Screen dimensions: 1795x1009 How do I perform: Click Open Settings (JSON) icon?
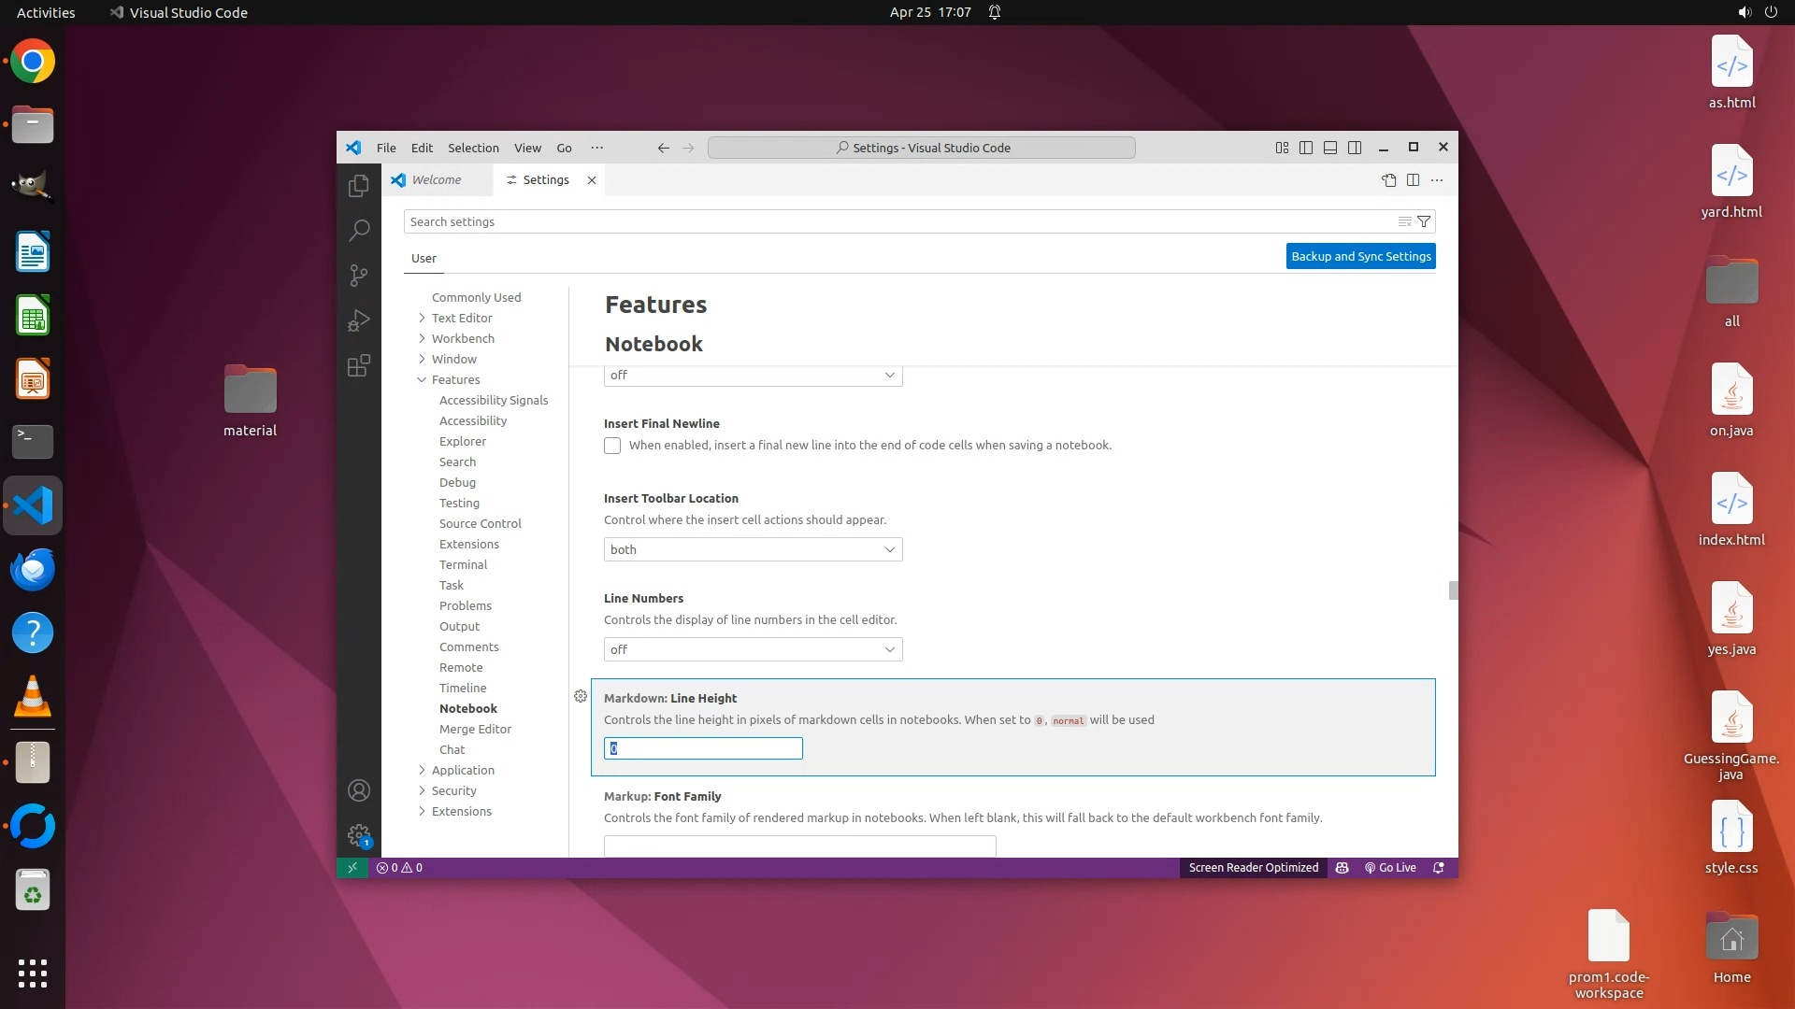1388,180
